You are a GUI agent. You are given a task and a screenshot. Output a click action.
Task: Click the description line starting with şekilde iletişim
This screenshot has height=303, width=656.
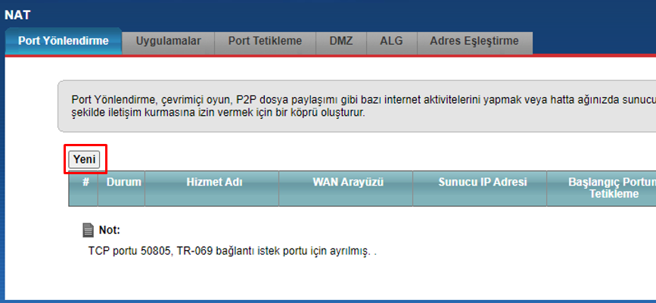point(219,113)
